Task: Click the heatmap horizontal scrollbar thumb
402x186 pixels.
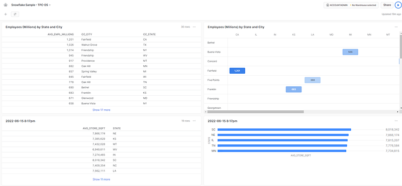Action: point(255,112)
